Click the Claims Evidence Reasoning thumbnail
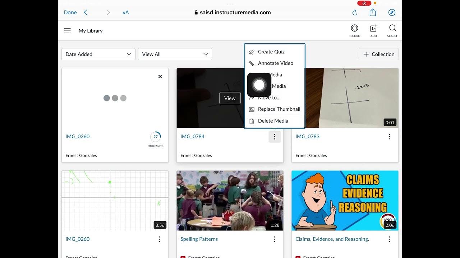The height and width of the screenshot is (258, 460). (x=345, y=200)
